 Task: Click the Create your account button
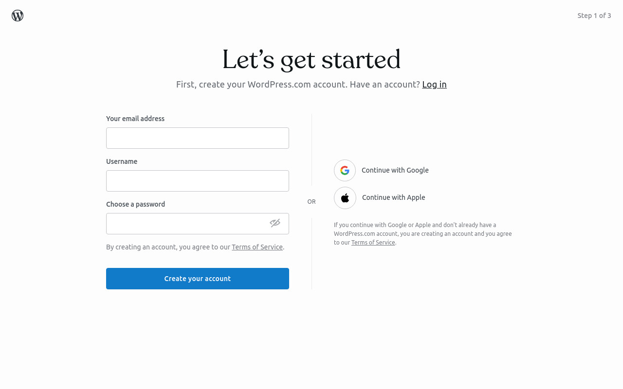(x=198, y=279)
